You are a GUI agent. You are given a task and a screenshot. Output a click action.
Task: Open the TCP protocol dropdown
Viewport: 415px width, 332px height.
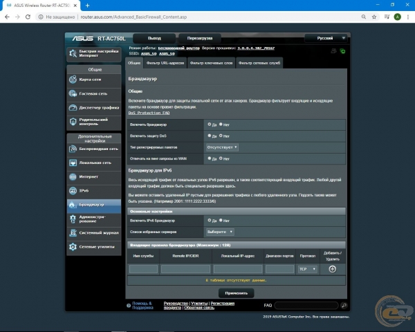point(306,269)
